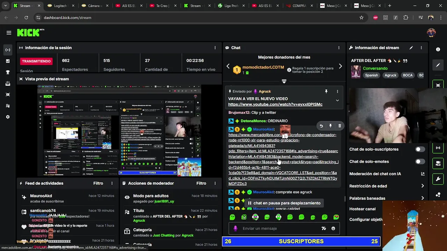The height and width of the screenshot is (251, 447).
Task: Open Feed de actividades three-dot menu
Action: (112, 183)
